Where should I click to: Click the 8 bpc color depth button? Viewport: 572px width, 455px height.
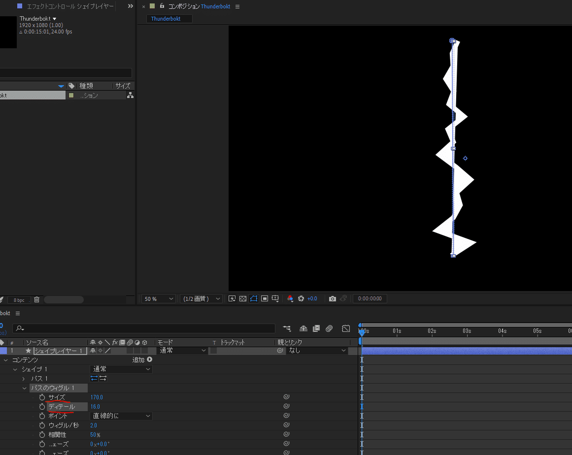[x=19, y=300]
